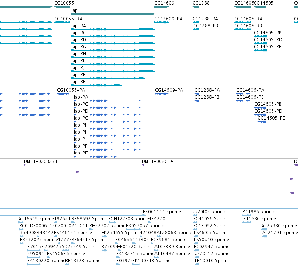298x266 pixels.
Task: Select EST EK053057.5prime
Action: click(x=145, y=226)
